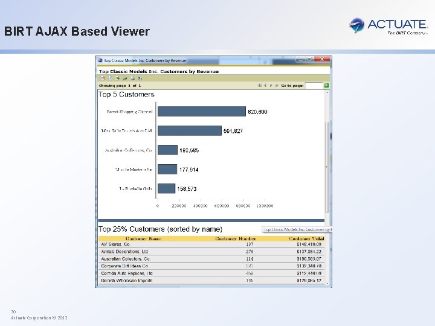The image size is (435, 326).
Task: Click the 1000000 axis tick label
Action: [x=265, y=206]
